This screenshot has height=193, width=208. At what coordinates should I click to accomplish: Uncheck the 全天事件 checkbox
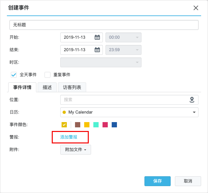click(x=14, y=75)
